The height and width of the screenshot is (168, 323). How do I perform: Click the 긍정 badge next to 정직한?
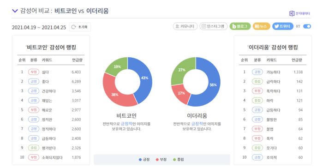(34, 120)
